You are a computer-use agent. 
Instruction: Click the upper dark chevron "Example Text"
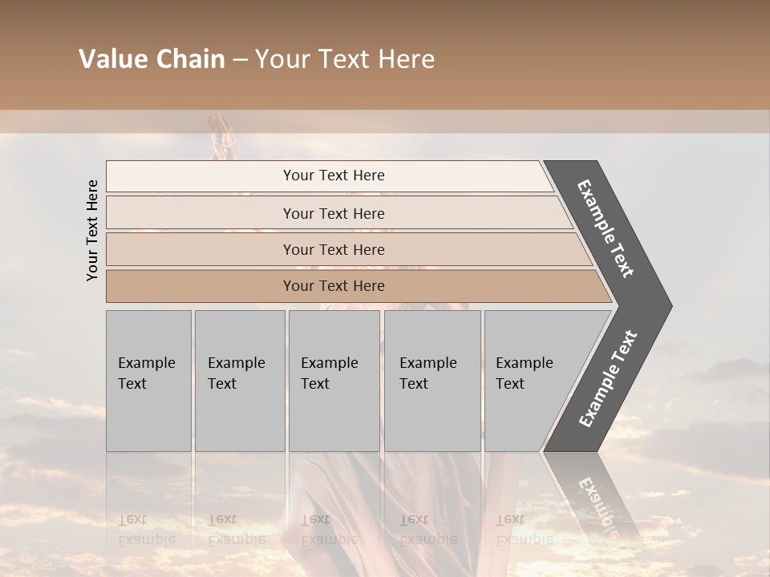point(607,230)
